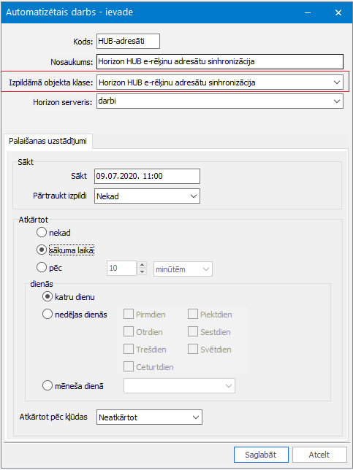Click the Atcelt button
This screenshot has width=353, height=470.
click(319, 455)
